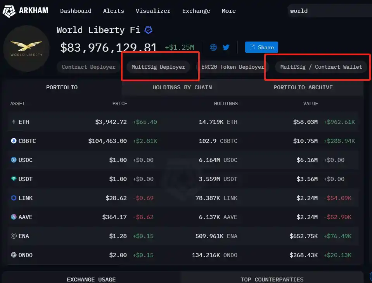Go to the Visualizer page
The width and height of the screenshot is (372, 283).
(153, 11)
